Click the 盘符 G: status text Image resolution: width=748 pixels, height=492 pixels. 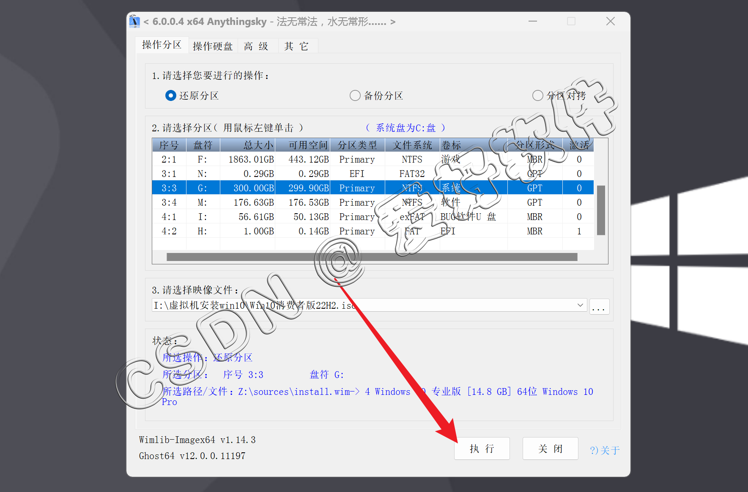(x=326, y=375)
